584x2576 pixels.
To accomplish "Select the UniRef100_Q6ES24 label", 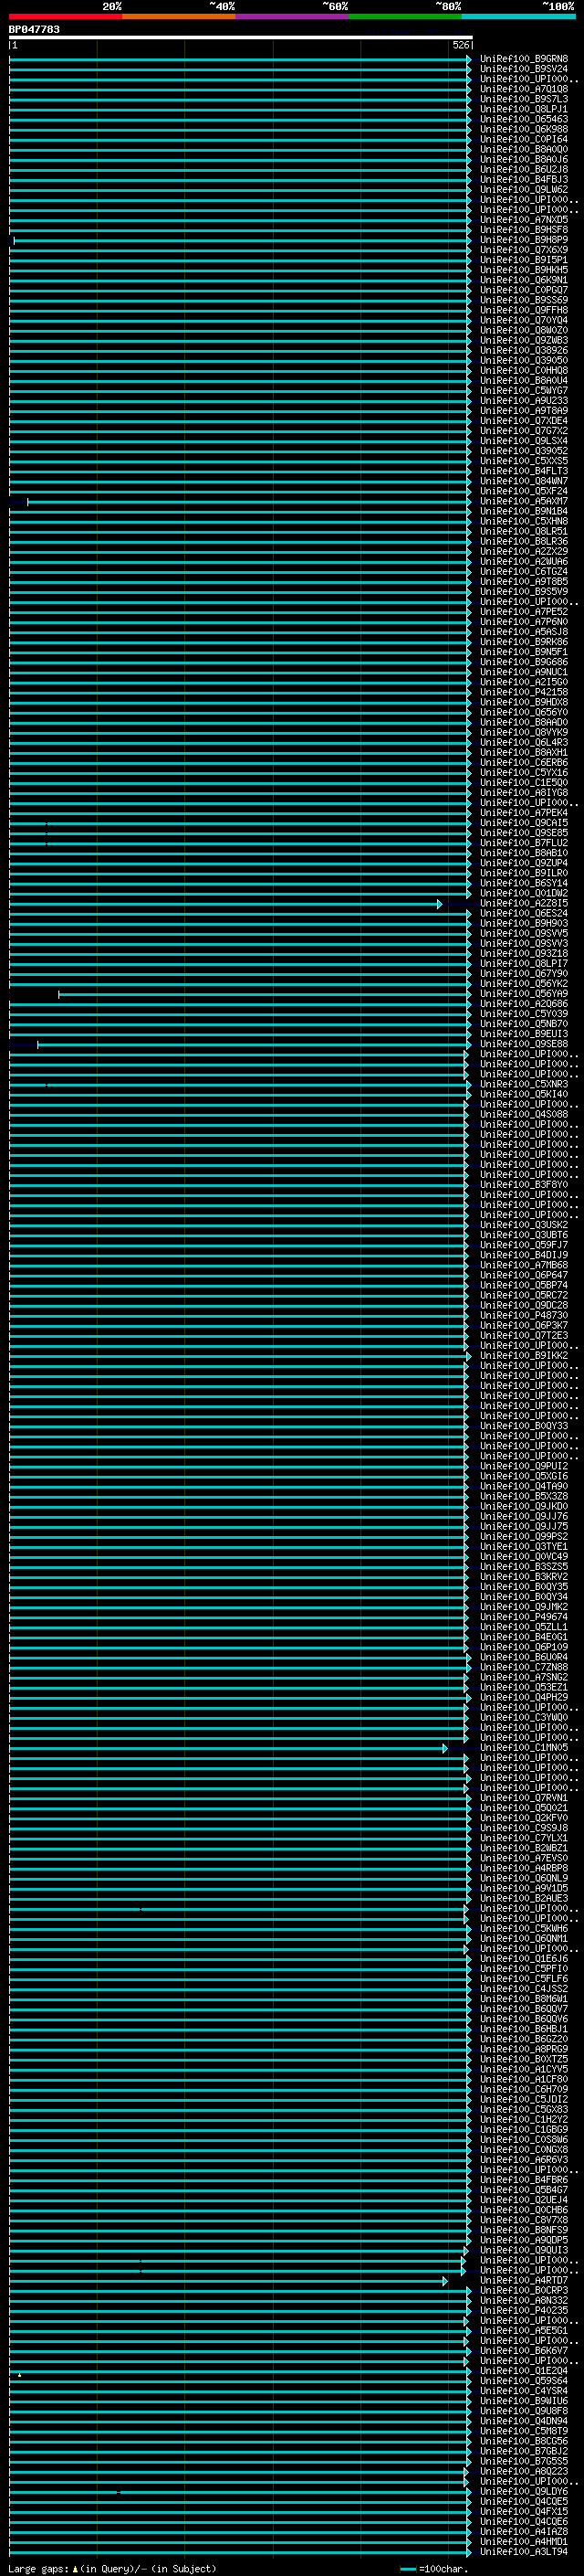I will (x=524, y=913).
